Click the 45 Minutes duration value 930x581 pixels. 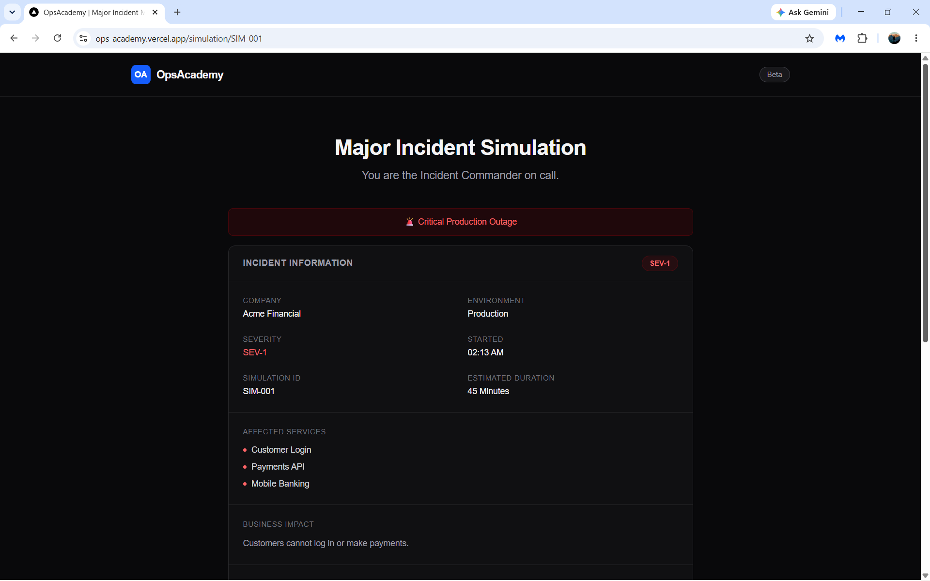[488, 391]
